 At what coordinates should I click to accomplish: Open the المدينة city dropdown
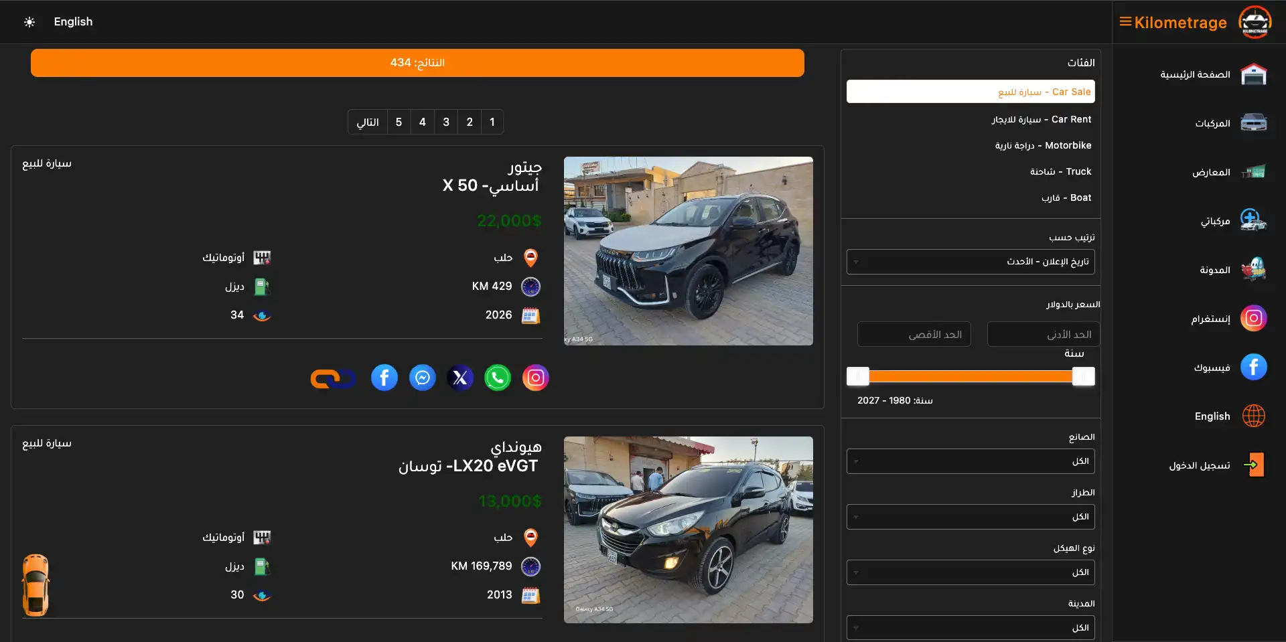(x=971, y=628)
